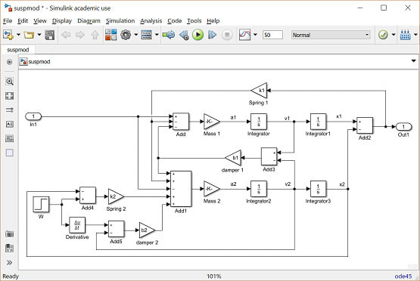Open the Diagram menu
This screenshot has width=420, height=281.
pos(89,20)
